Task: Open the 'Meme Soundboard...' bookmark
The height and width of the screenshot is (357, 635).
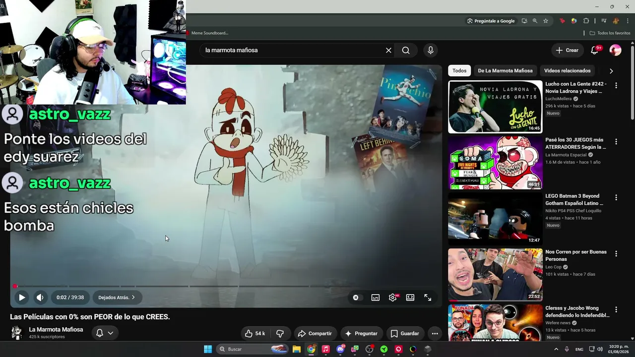Action: [207, 33]
